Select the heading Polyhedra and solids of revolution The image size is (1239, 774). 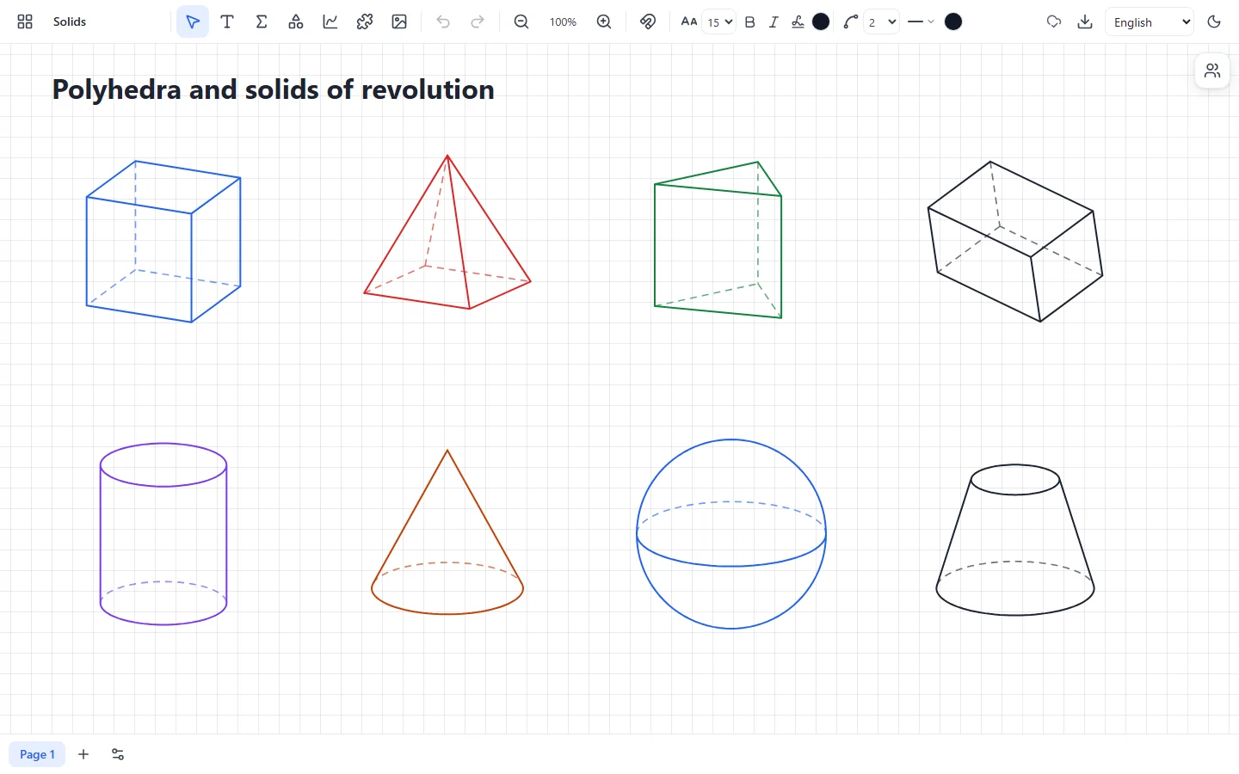coord(274,89)
